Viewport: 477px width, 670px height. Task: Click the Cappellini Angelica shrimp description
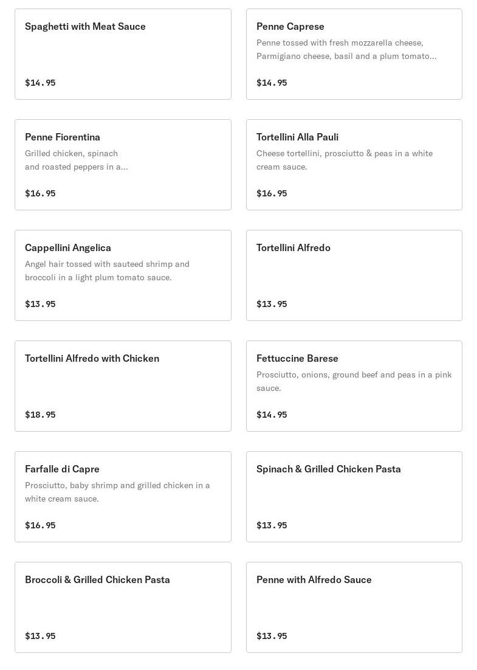[x=107, y=271]
